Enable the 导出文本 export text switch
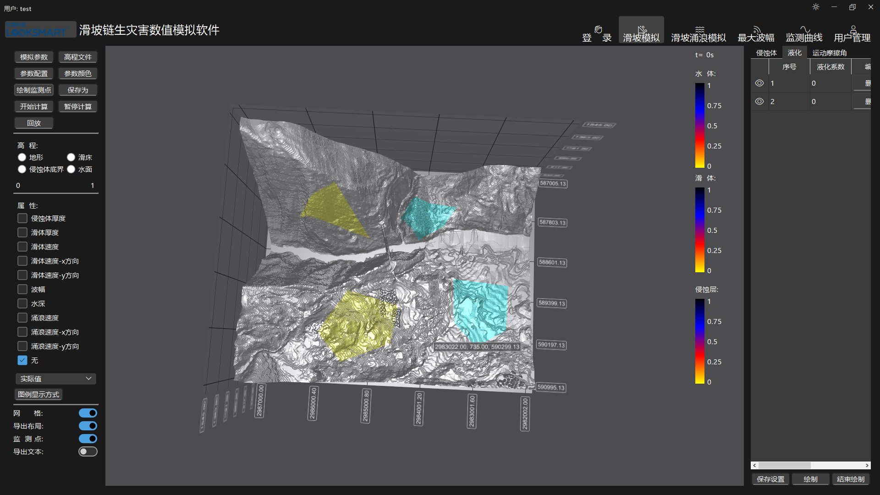This screenshot has width=880, height=495. point(88,452)
